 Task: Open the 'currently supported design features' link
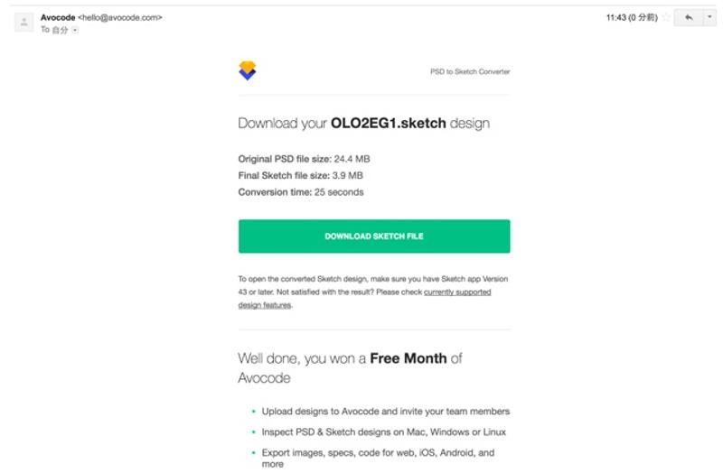(x=456, y=292)
